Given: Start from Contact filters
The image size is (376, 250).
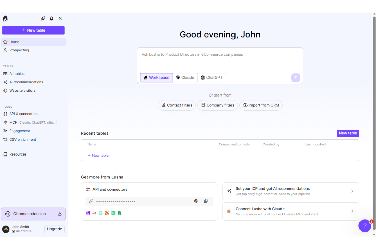Looking at the screenshot, I should pyautogui.click(x=177, y=105).
